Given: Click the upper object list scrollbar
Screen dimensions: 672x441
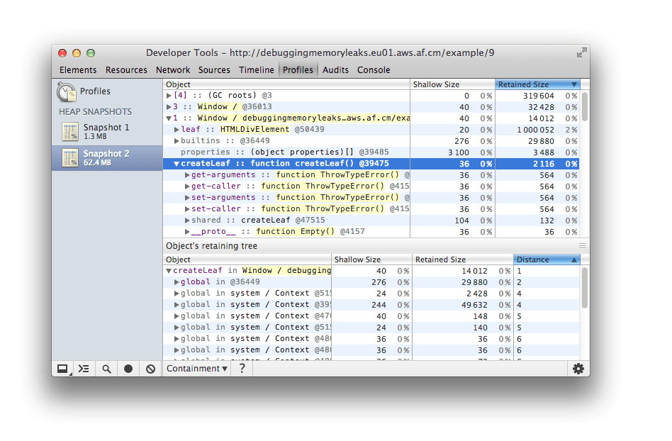Looking at the screenshot, I should click(x=585, y=106).
